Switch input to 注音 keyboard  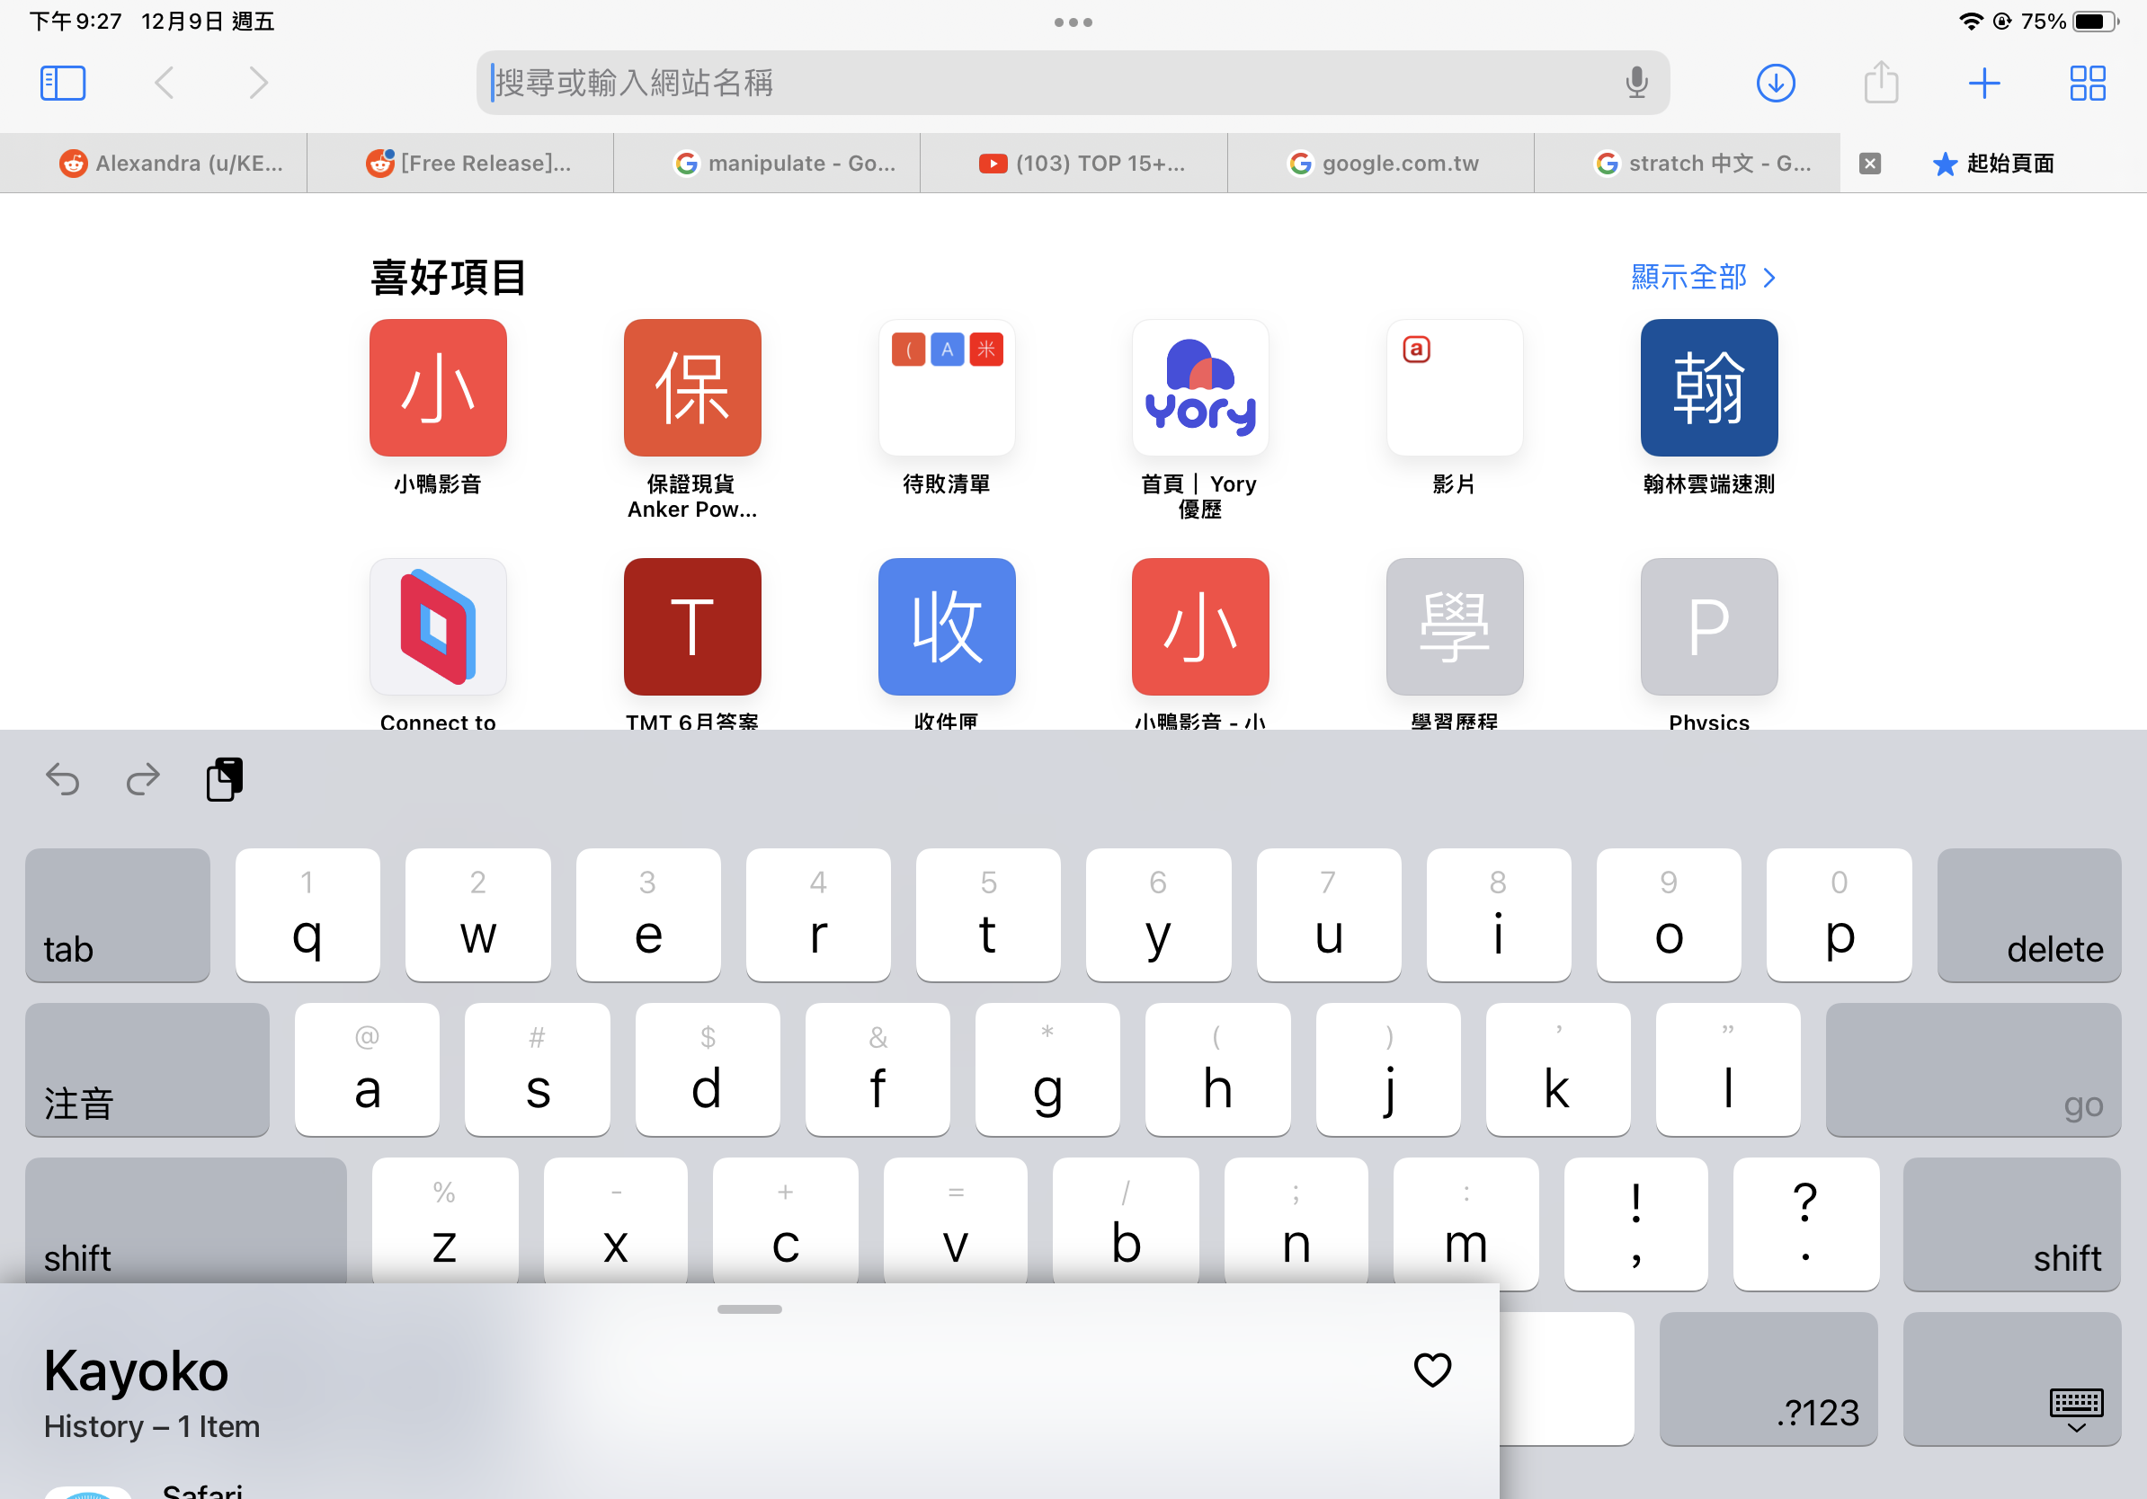click(x=147, y=1070)
